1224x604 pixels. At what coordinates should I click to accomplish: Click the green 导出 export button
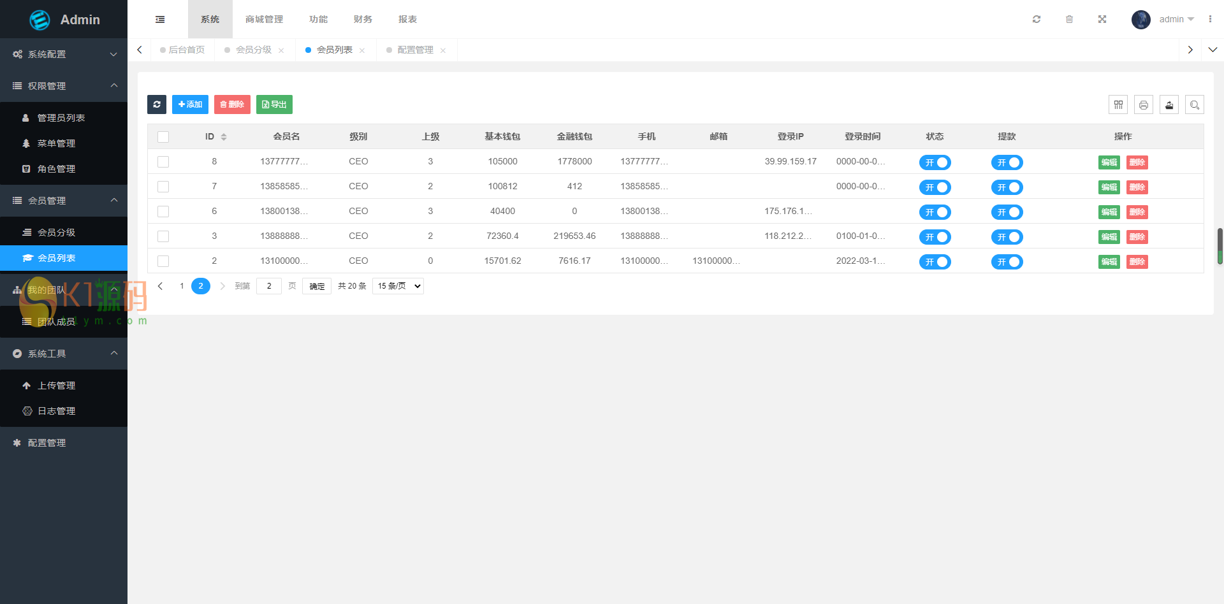(x=274, y=104)
